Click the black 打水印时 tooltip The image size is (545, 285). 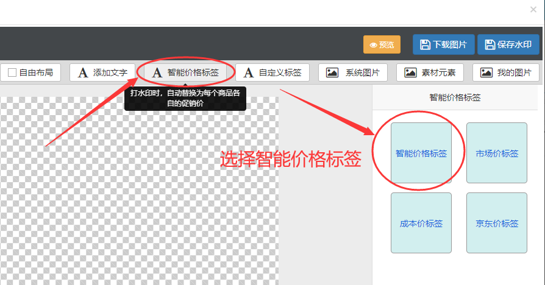click(x=185, y=98)
